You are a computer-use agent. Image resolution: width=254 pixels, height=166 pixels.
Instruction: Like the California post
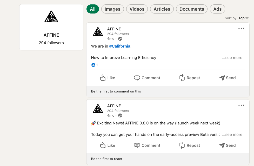click(x=108, y=78)
